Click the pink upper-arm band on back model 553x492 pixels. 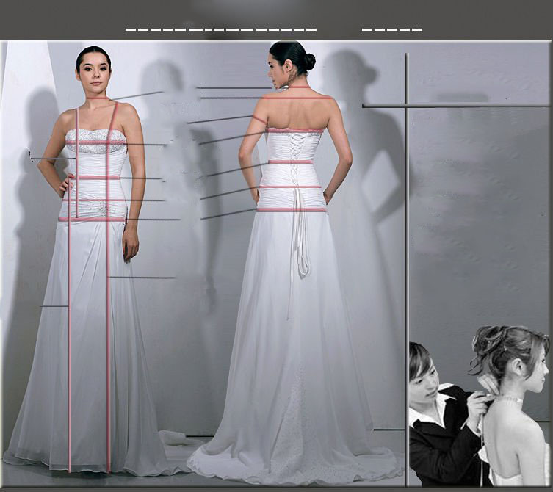[x=259, y=119]
